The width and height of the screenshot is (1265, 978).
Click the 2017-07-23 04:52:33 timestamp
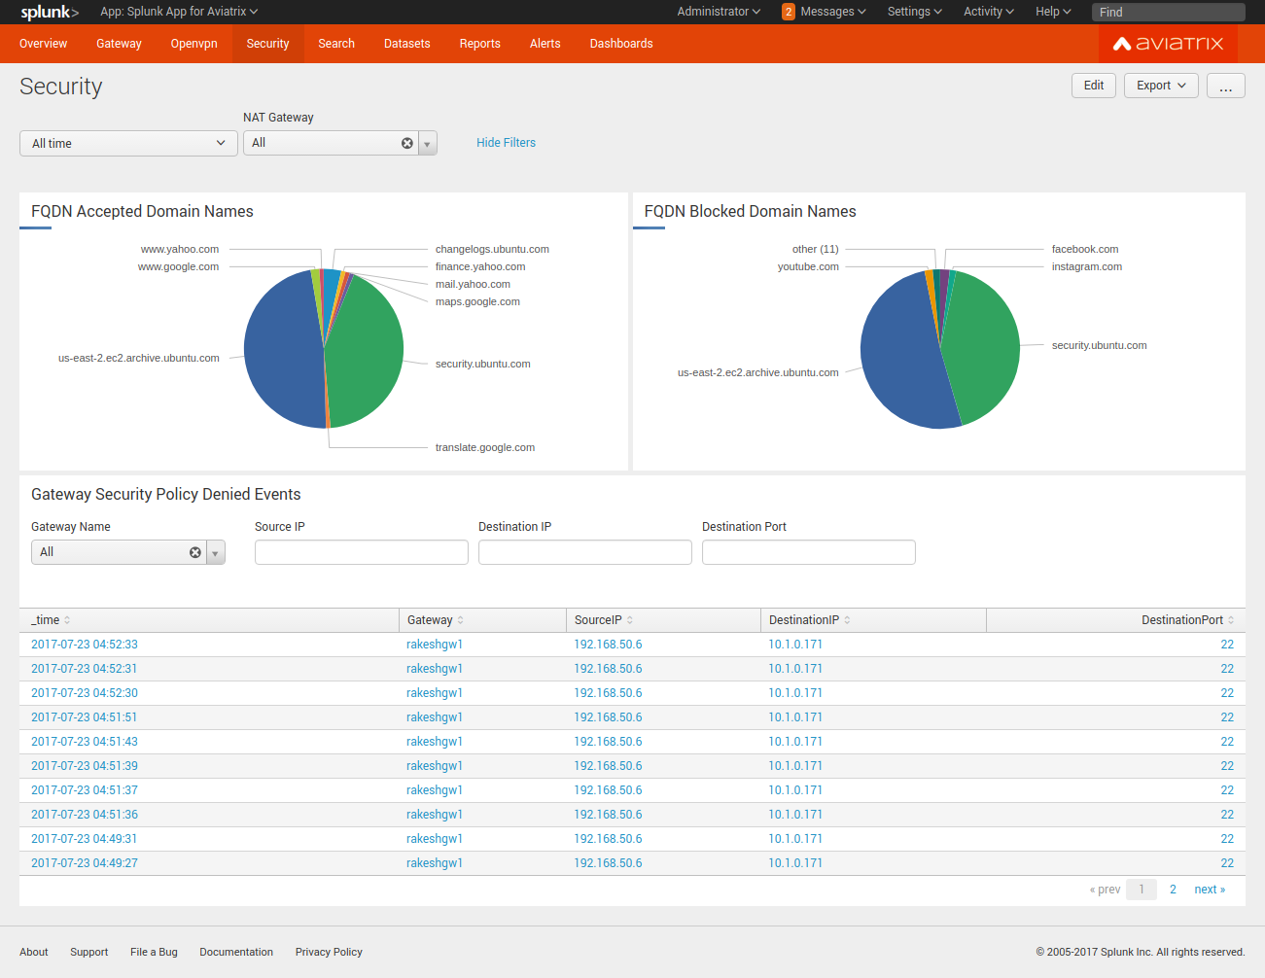coord(85,645)
